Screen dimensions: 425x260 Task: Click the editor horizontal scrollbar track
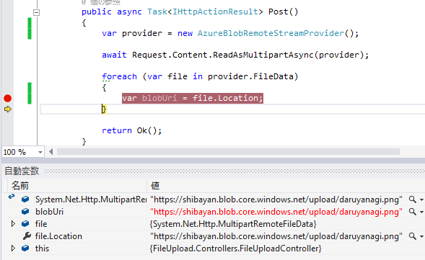coord(228,152)
